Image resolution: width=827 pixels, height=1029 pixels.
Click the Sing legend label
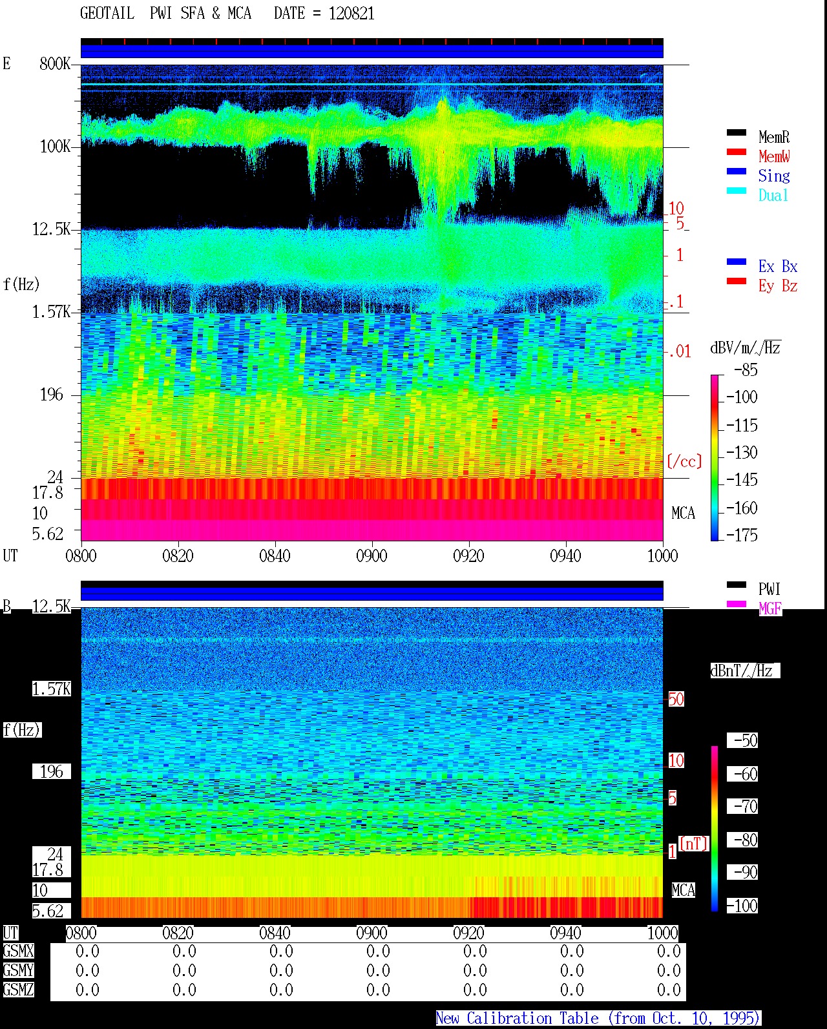click(x=774, y=176)
